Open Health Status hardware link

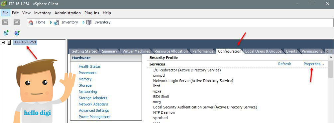click(90, 66)
